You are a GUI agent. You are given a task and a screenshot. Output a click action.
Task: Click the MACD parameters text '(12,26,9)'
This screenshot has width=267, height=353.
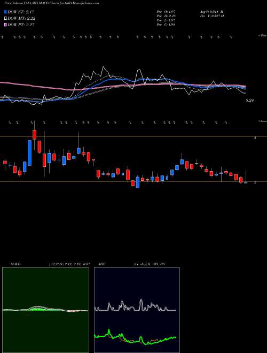pos(57,264)
